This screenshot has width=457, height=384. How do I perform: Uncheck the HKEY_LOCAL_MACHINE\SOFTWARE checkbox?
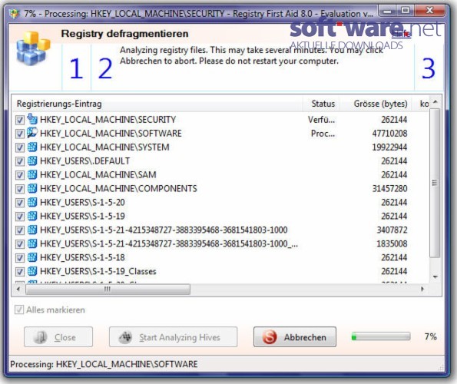[20, 134]
